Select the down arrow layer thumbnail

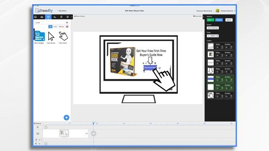click(211, 70)
